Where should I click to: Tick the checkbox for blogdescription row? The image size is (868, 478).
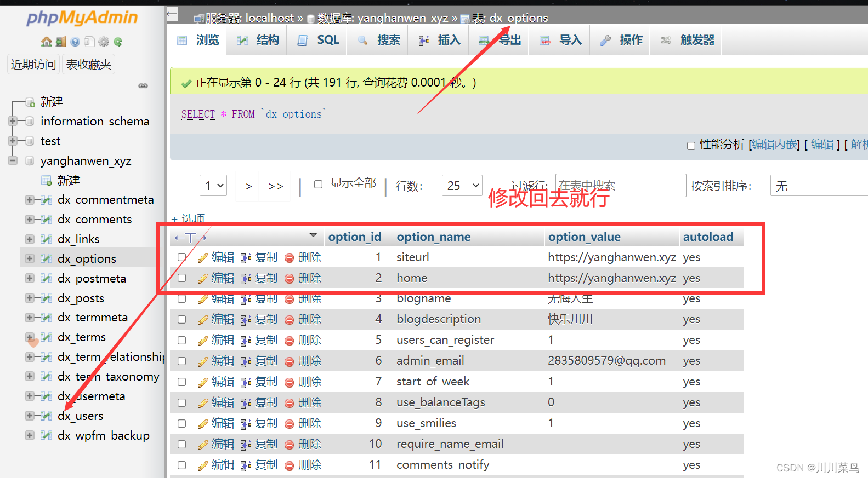click(x=182, y=320)
